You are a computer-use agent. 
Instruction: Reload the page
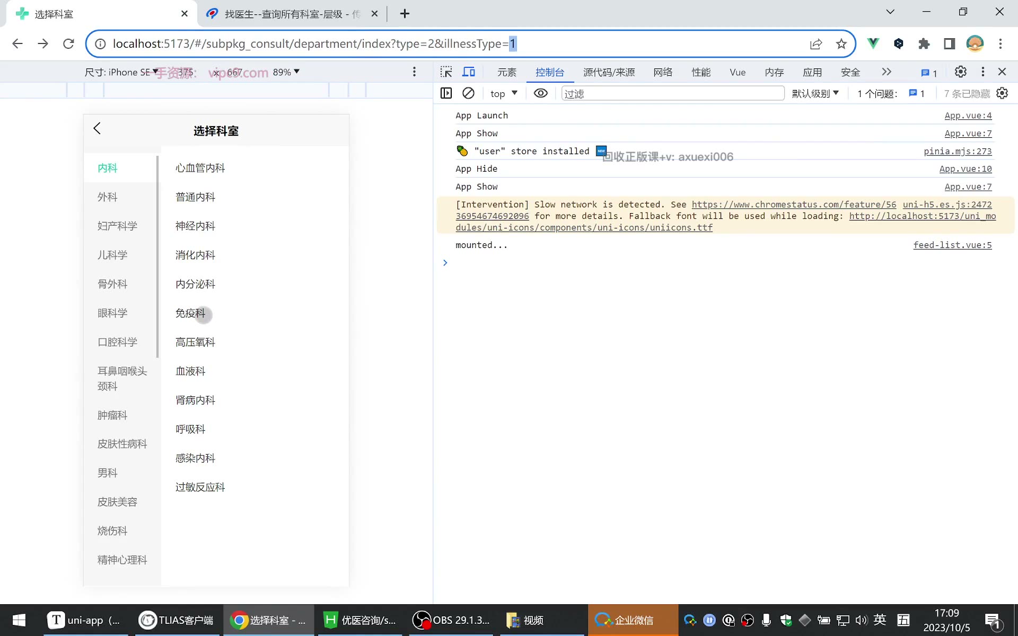tap(68, 43)
